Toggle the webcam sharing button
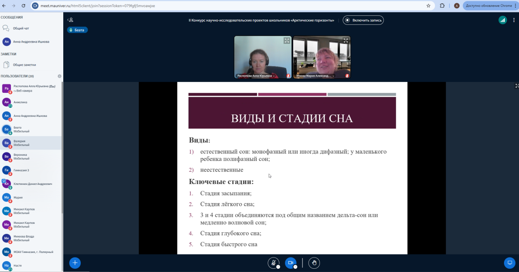This screenshot has height=272, width=519. point(290,263)
